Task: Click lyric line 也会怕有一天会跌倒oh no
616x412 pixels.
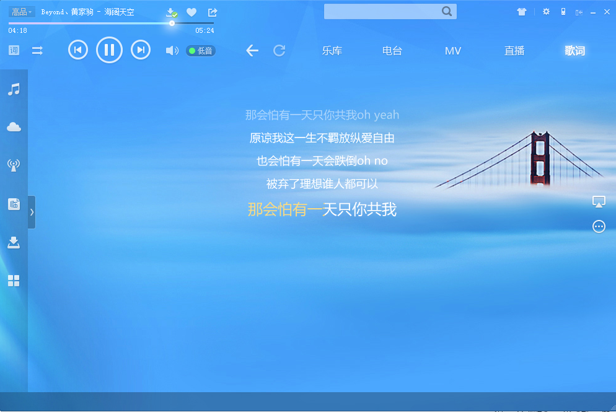Action: (322, 160)
